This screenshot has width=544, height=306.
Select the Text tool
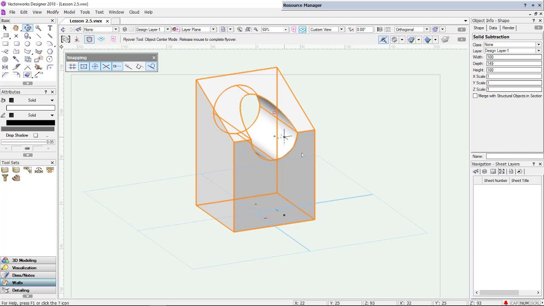click(x=50, y=28)
